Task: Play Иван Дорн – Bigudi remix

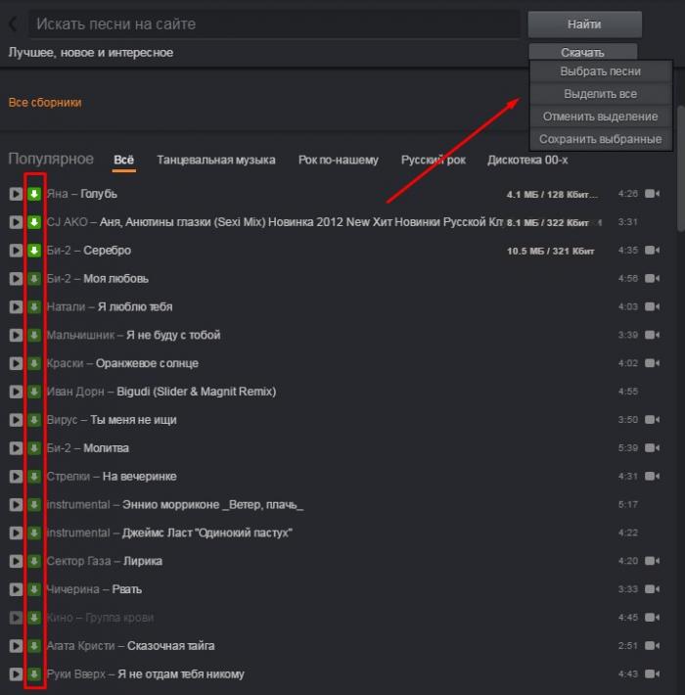Action: point(16,392)
